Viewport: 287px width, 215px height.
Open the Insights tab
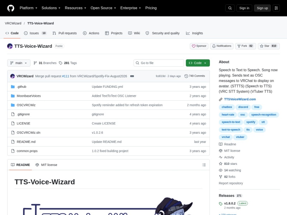coord(194,33)
